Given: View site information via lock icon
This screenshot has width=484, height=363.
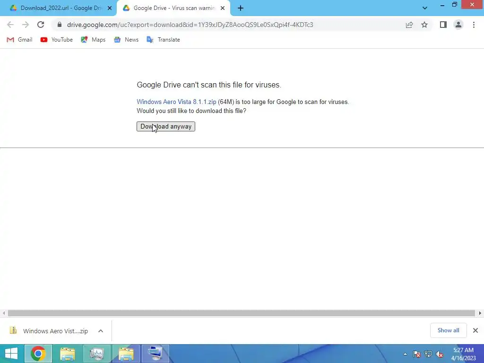Looking at the screenshot, I should click(60, 25).
